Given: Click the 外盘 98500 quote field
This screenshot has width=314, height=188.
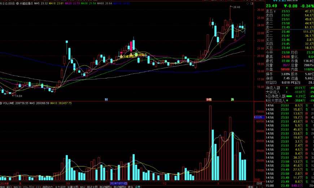Looking at the screenshot, I should (278, 69).
